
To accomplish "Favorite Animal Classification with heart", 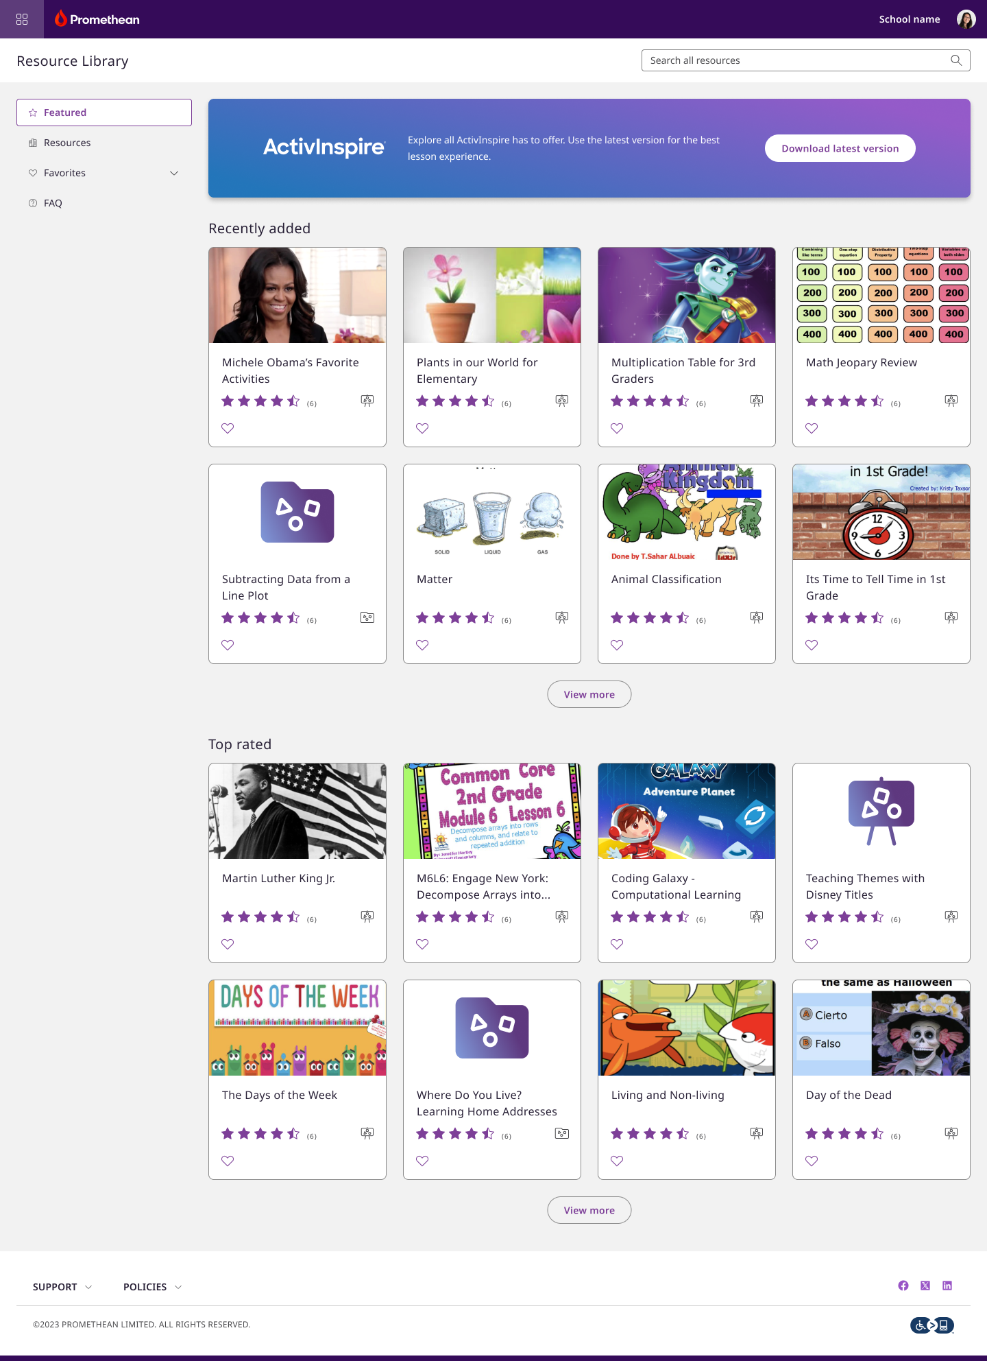I will (617, 645).
